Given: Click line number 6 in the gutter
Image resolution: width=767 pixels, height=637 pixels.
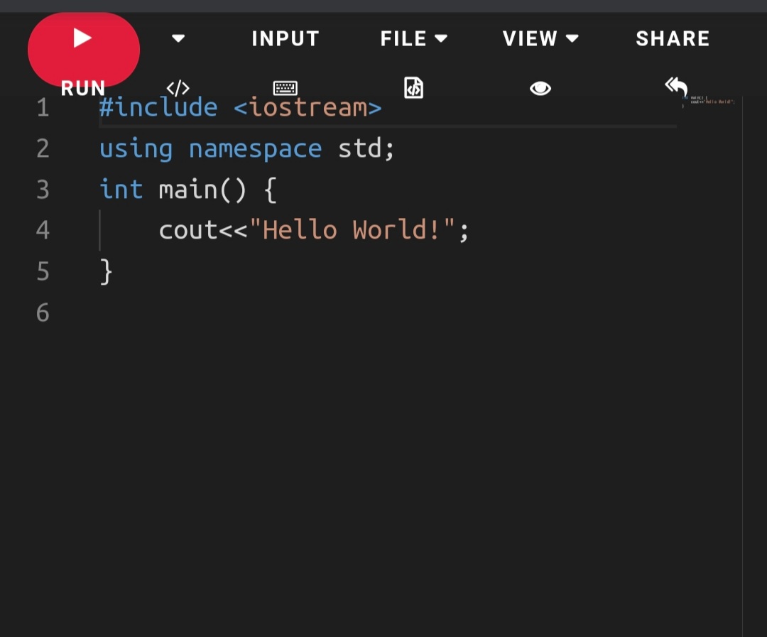Looking at the screenshot, I should pos(43,312).
